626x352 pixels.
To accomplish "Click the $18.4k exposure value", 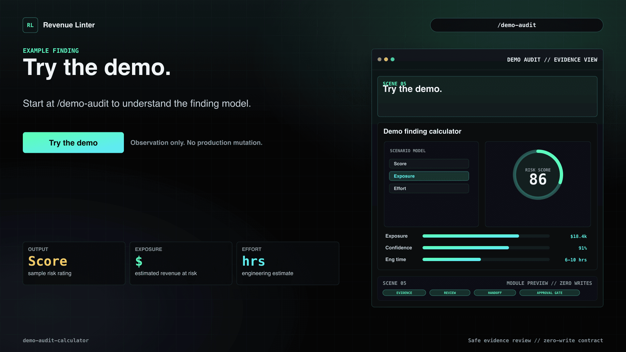I will (578, 236).
